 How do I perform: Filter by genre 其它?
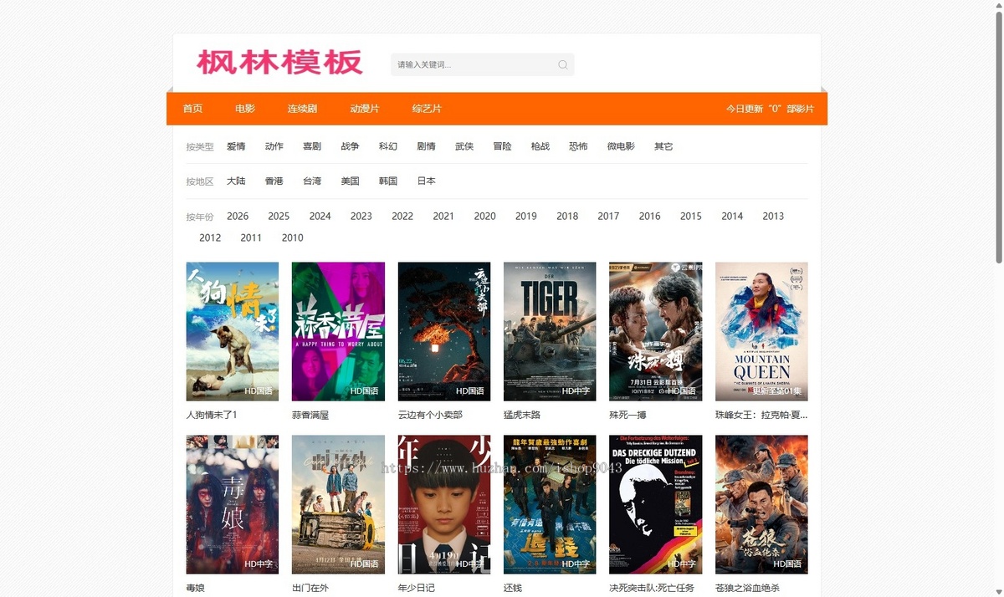click(663, 146)
